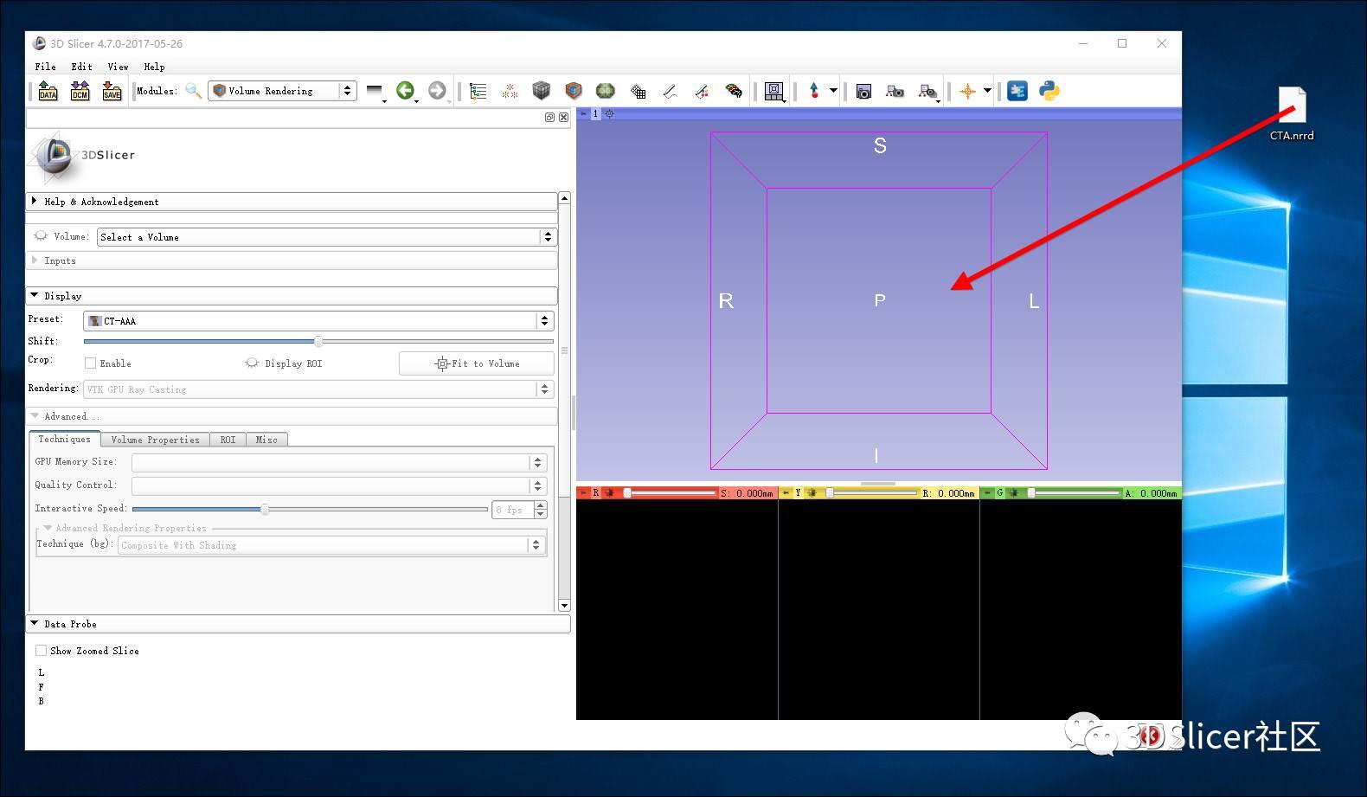The image size is (1367, 797).
Task: Adjust the Interactive Speed slider
Action: click(310, 509)
